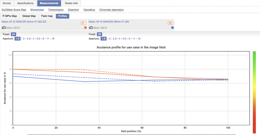Click the #2 lens badge
Viewport: 260px width, 135px height.
[x=170, y=23]
